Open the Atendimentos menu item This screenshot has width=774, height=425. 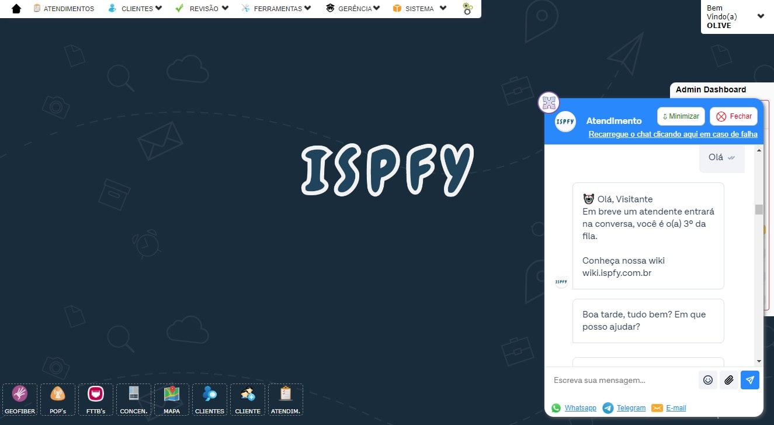coord(64,9)
